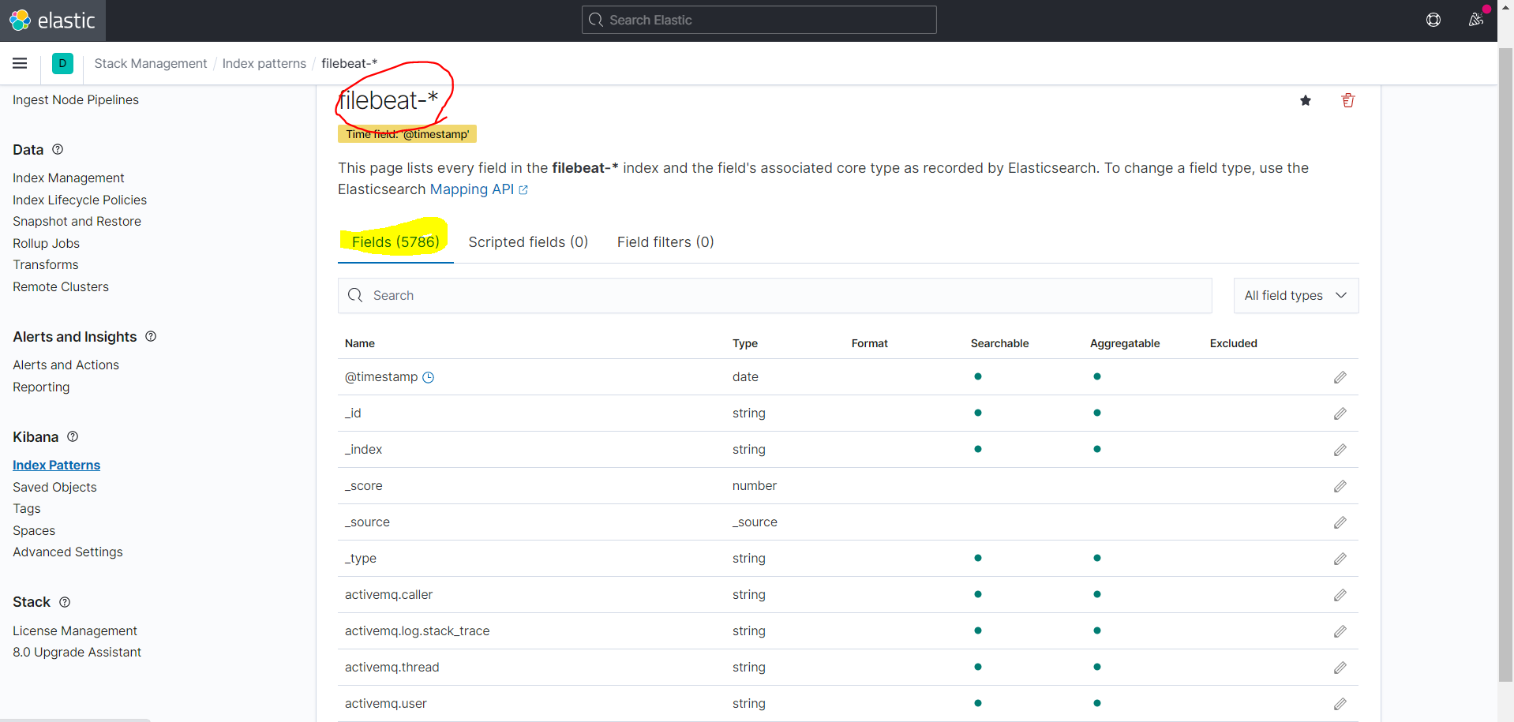This screenshot has width=1514, height=722.
Task: Focus the Search Elastic box
Action: (x=759, y=20)
